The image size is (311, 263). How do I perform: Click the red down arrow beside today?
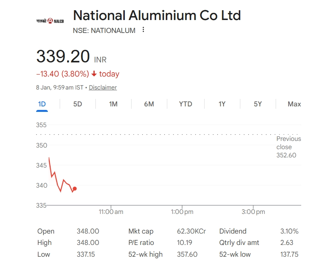[94, 74]
